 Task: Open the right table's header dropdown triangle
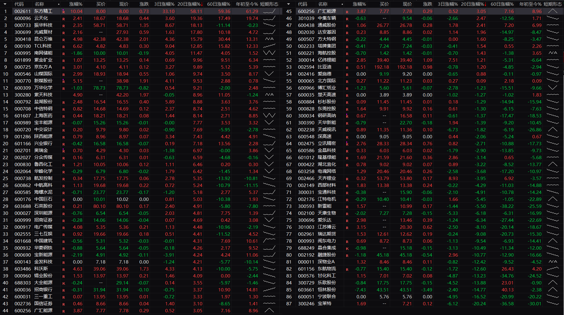pyautogui.click(x=288, y=4)
